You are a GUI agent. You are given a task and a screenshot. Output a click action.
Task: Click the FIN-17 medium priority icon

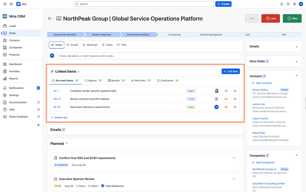pyautogui.click(x=226, y=99)
